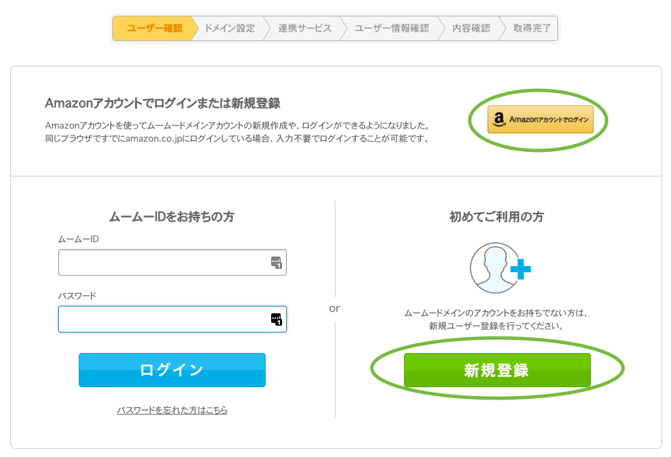The image size is (671, 457).
Task: Select the ユーザー確認 step tab
Action: [155, 28]
